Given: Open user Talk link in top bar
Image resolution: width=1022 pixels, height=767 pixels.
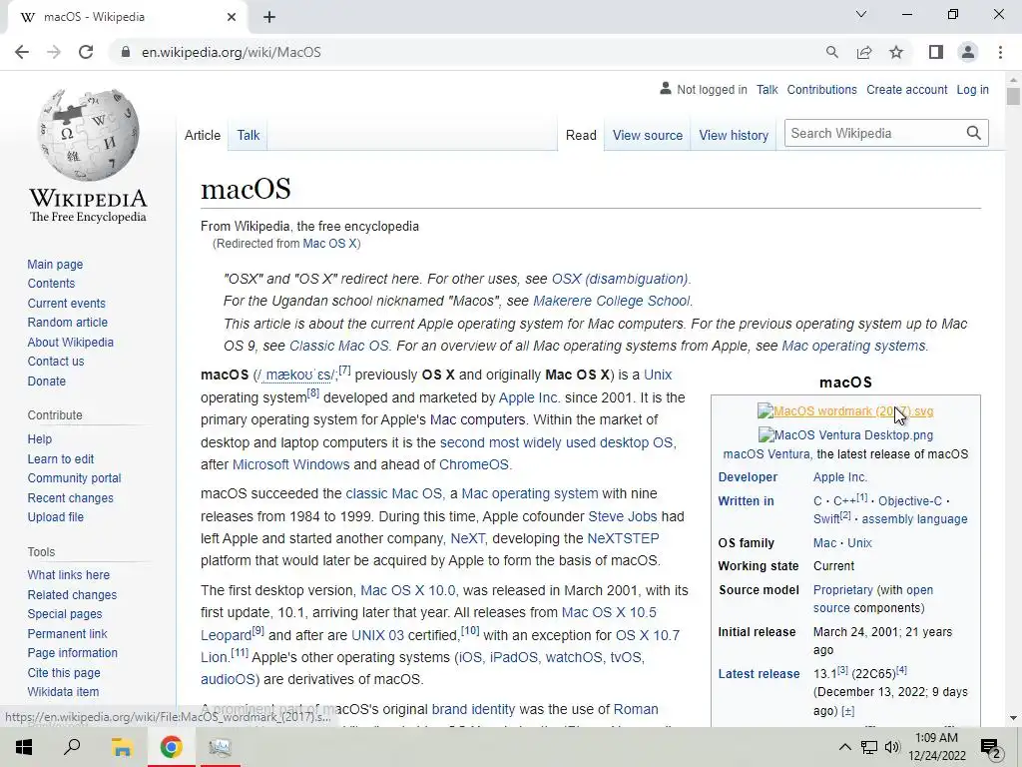Looking at the screenshot, I should click(x=766, y=89).
